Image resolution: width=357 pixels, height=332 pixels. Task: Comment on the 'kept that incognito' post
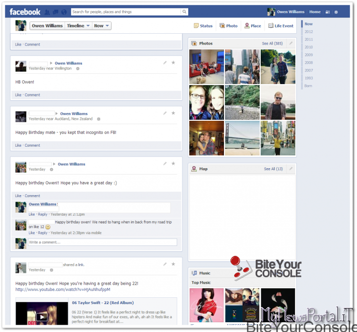click(32, 146)
